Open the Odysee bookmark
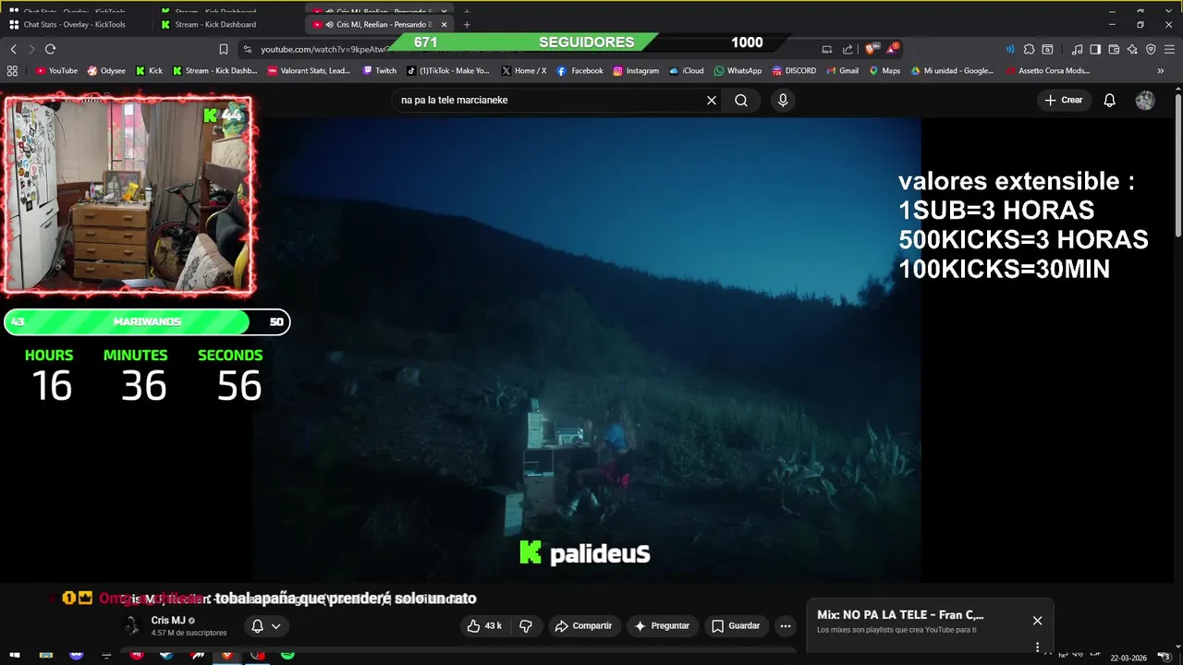This screenshot has width=1183, height=665. pos(106,70)
